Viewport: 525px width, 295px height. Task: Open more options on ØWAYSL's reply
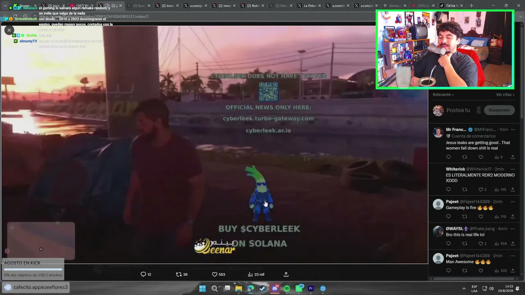click(x=513, y=229)
